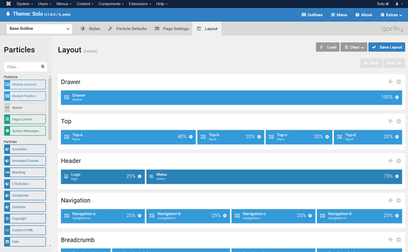
Task: Click the filter search magnifier icon
Action: coord(43,67)
